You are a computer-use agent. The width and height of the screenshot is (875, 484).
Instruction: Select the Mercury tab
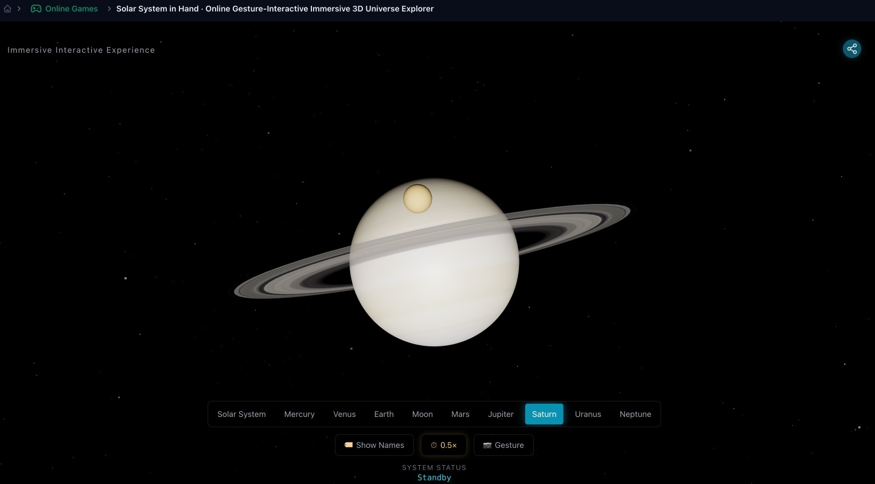pos(299,414)
